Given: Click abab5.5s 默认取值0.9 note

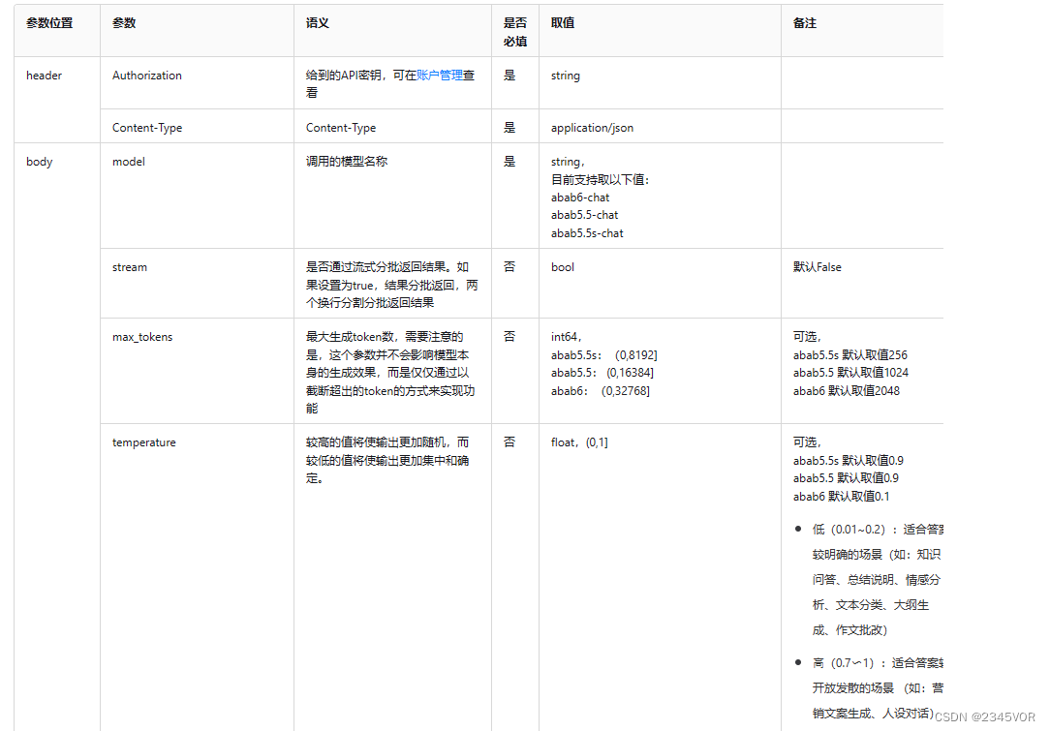Looking at the screenshot, I should point(848,461).
